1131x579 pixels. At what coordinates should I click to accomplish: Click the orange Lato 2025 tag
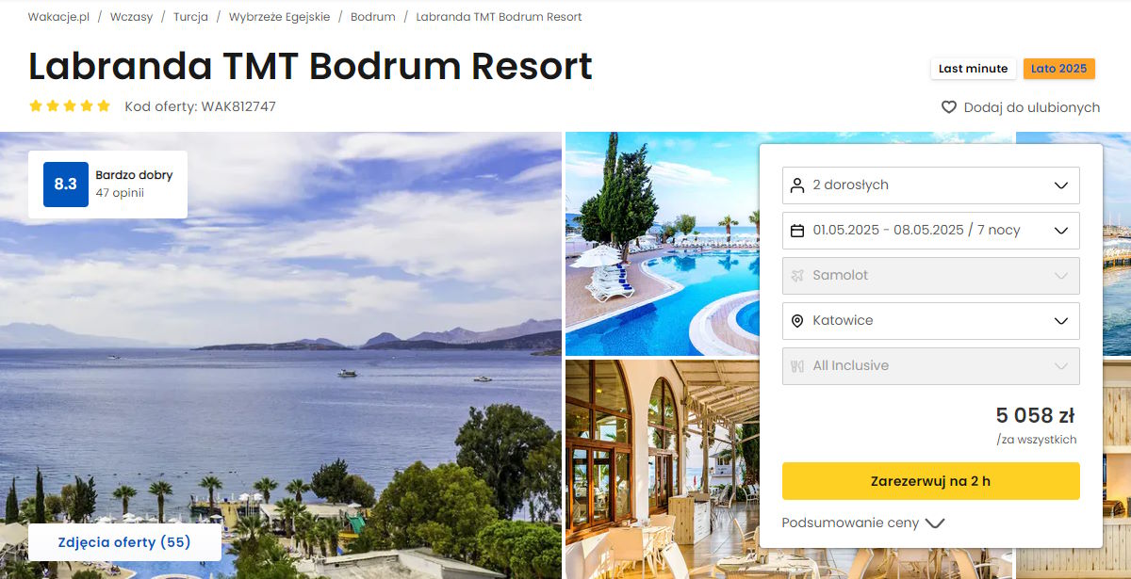tap(1059, 69)
